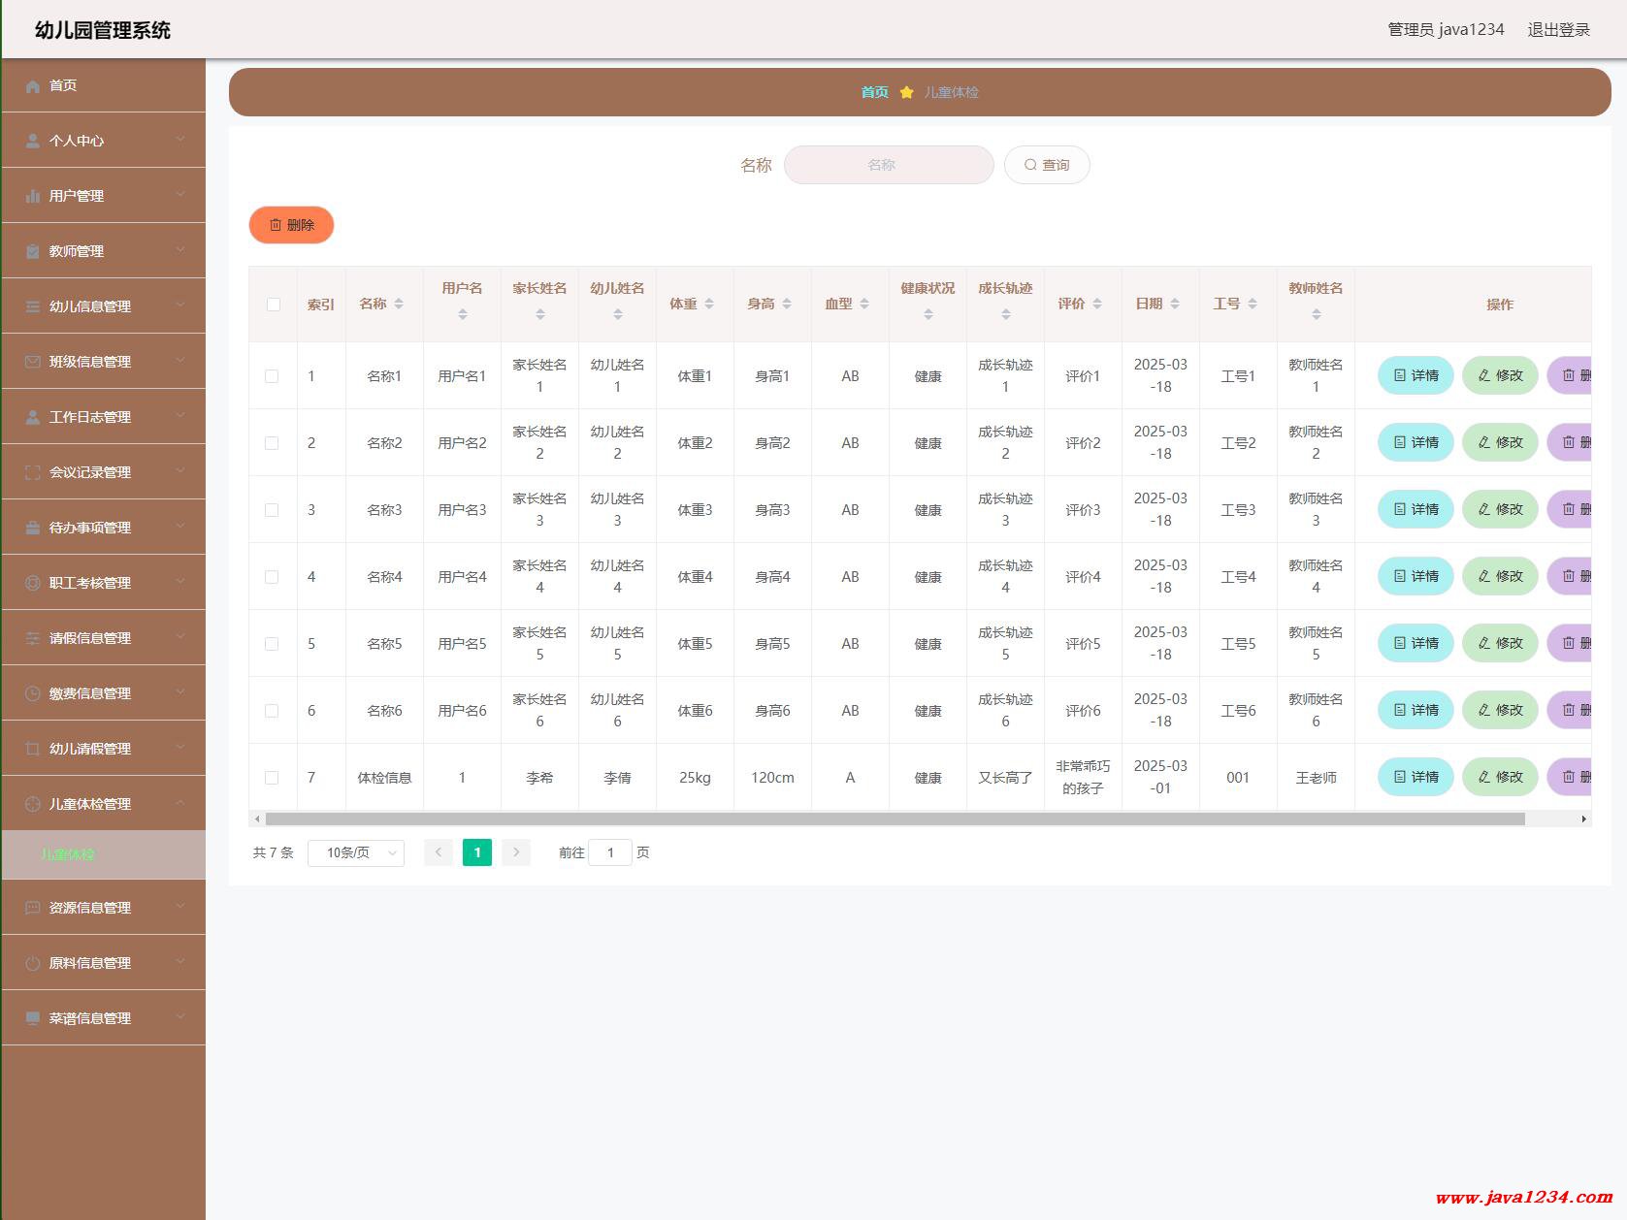Click the chat icon for 资源信息管理
The width and height of the screenshot is (1627, 1220).
(x=32, y=909)
